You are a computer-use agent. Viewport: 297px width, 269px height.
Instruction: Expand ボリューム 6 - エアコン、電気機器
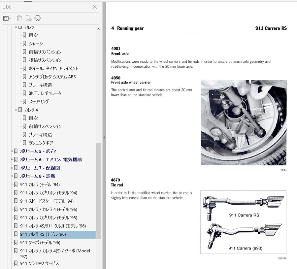[x=12, y=159]
